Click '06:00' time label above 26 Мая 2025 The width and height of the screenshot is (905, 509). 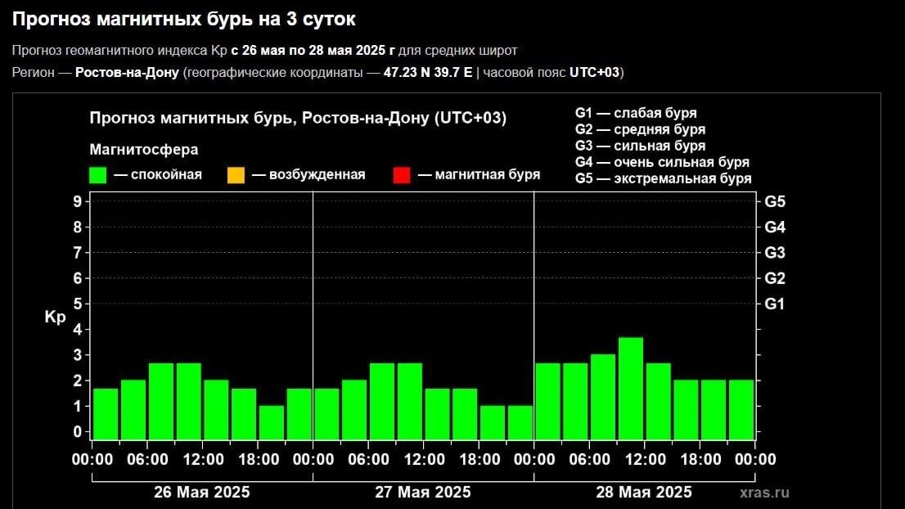coord(148,460)
